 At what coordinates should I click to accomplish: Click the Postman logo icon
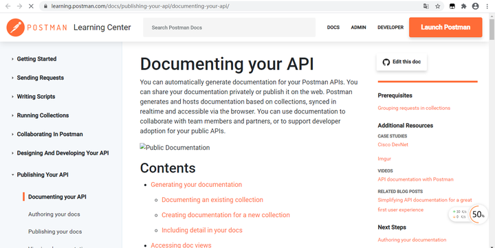[15, 27]
